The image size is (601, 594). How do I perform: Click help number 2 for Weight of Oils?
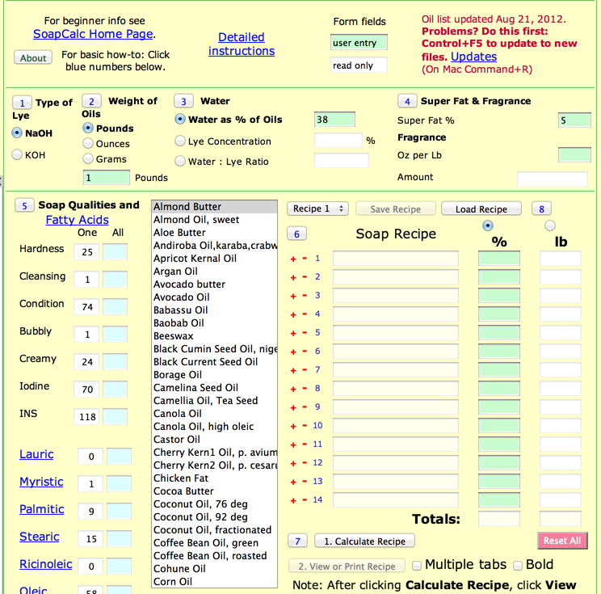coord(91,101)
